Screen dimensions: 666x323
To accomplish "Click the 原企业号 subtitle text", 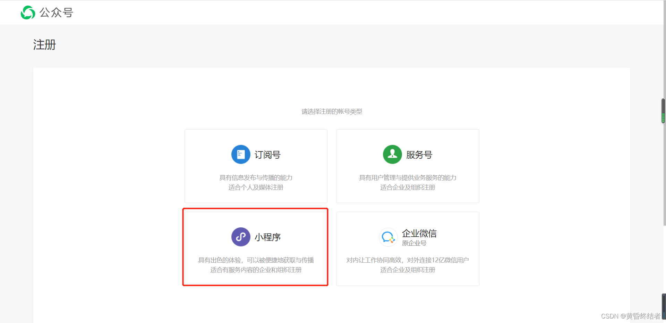I will pyautogui.click(x=414, y=243).
